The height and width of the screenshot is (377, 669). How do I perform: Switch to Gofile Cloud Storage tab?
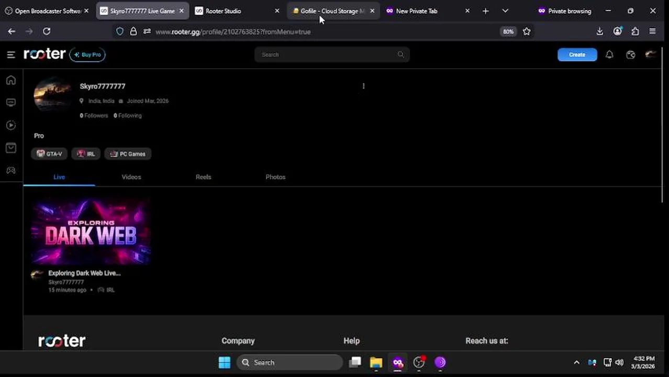(333, 11)
